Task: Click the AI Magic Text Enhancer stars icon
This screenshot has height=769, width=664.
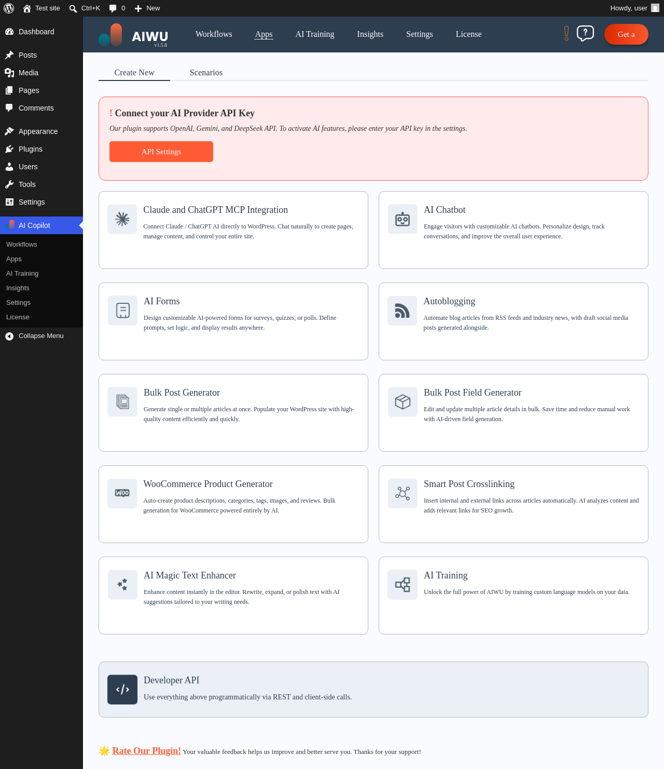Action: click(122, 585)
